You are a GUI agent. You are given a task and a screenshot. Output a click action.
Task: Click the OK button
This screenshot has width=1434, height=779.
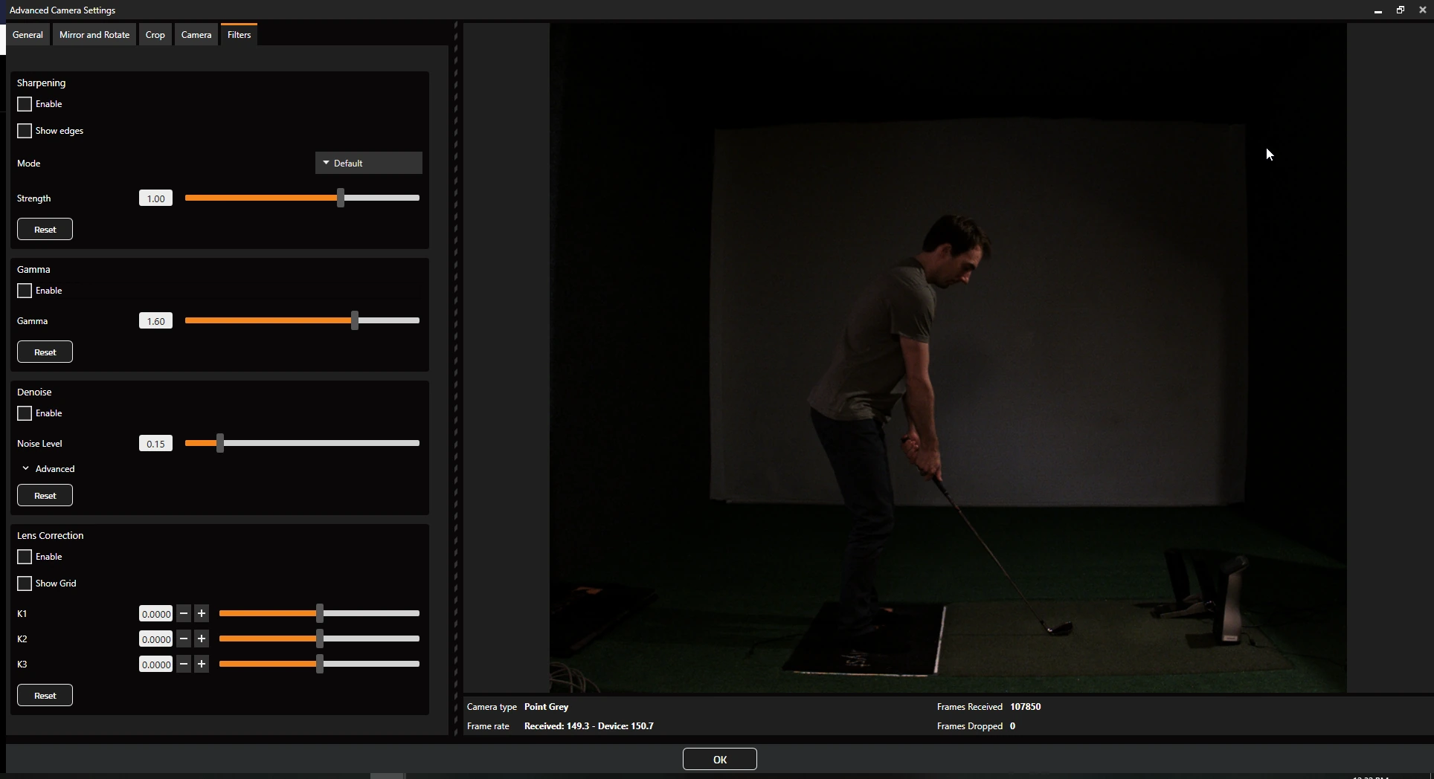point(720,759)
